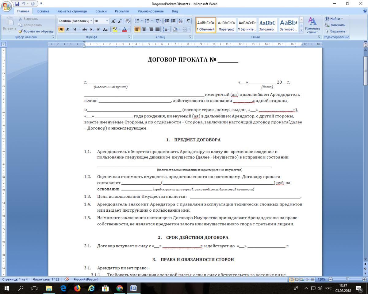Click the spell check status icon
This screenshot has height=294, width=368.
point(66,279)
